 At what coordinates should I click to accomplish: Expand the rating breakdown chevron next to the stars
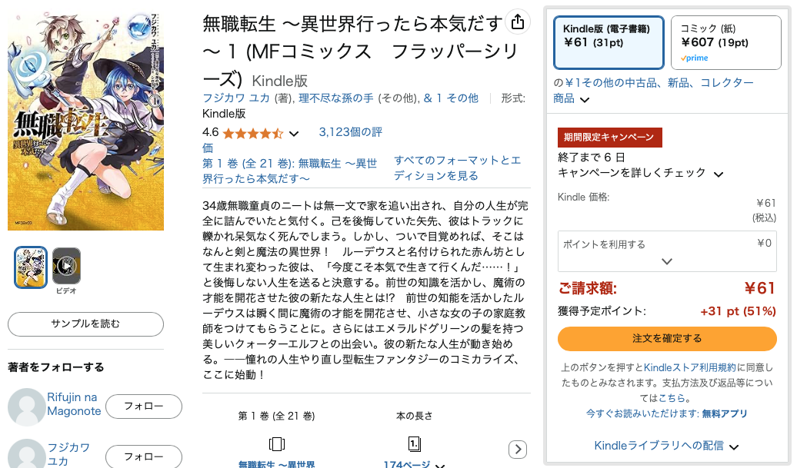pyautogui.click(x=294, y=134)
